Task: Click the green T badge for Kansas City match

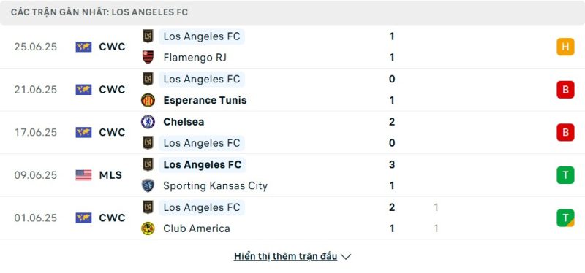Action: tap(565, 175)
